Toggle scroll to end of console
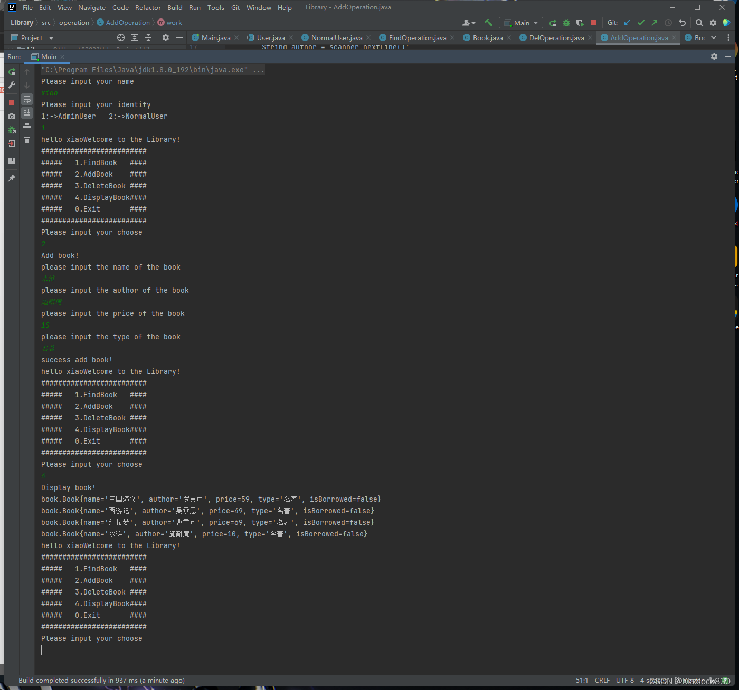Image resolution: width=739 pixels, height=690 pixels. pyautogui.click(x=27, y=113)
